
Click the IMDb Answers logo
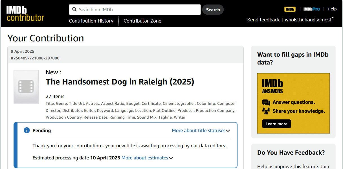tap(272, 86)
